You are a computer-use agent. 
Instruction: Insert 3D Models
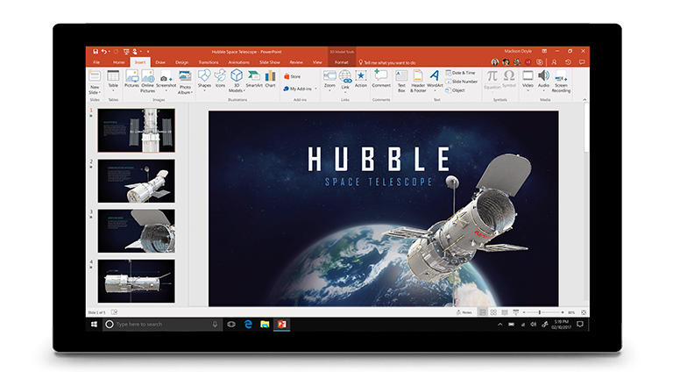tap(237, 82)
